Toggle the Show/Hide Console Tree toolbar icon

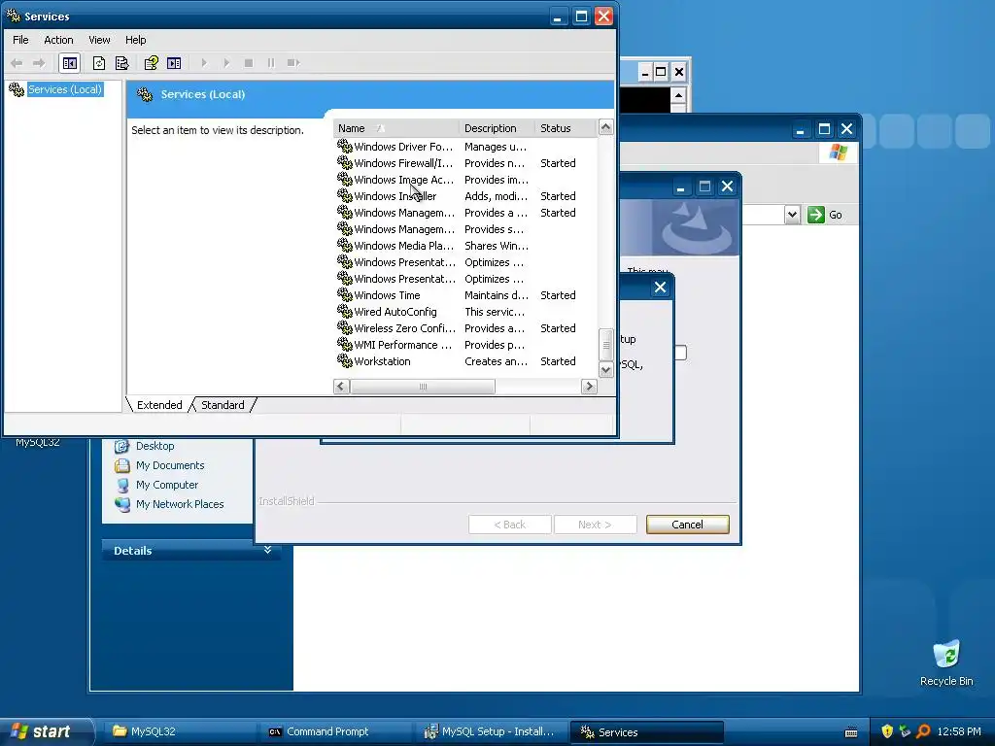69,63
